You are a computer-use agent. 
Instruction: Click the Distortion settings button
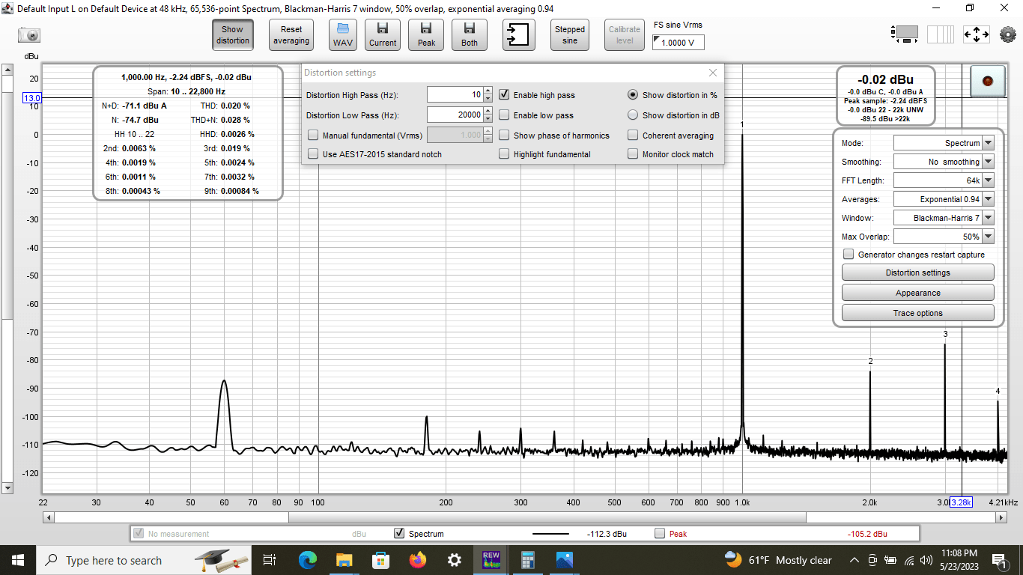tap(918, 273)
